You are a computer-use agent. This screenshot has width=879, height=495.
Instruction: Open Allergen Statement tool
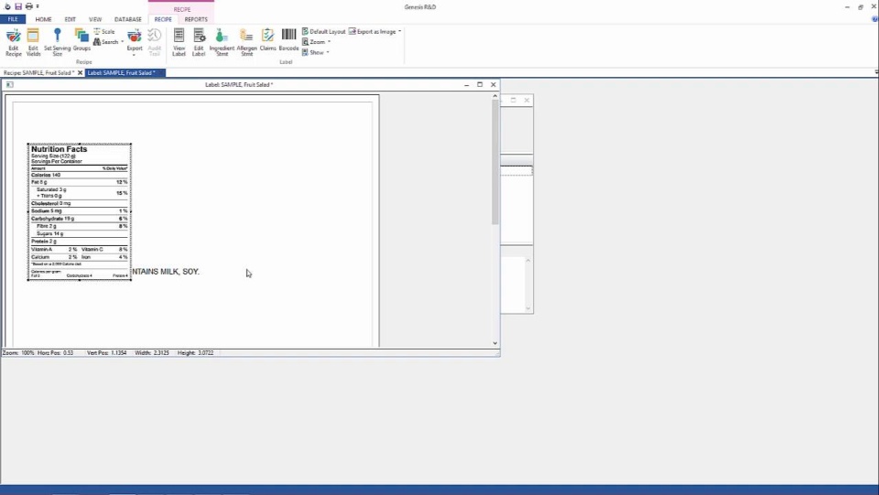tap(246, 40)
